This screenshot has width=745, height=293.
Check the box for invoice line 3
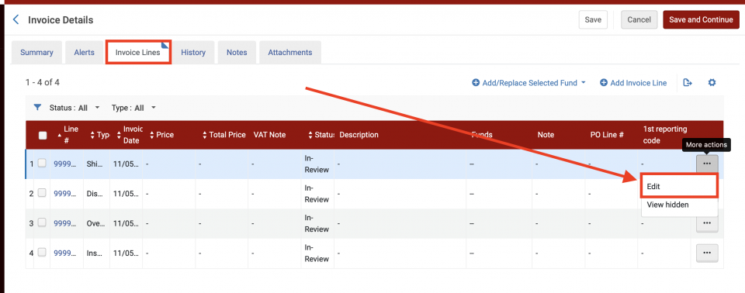click(42, 222)
